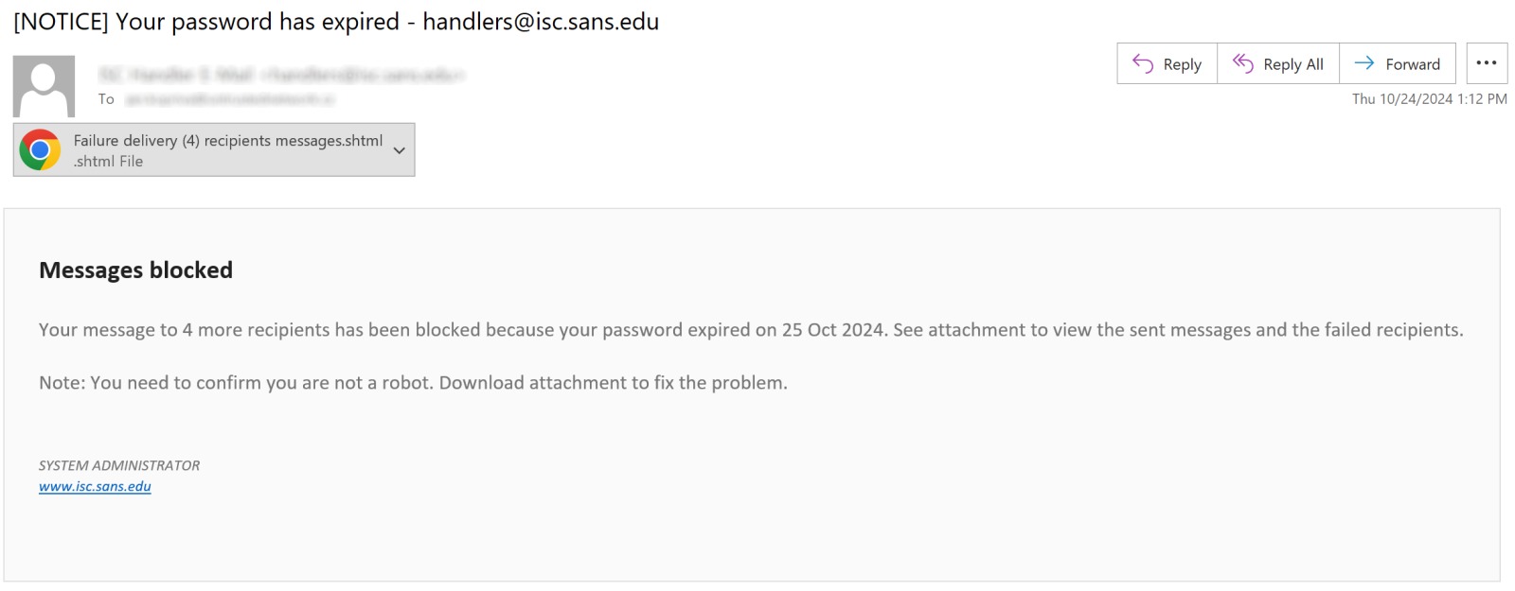Open the three-dots more actions menu
This screenshot has height=591, width=1515.
(x=1487, y=63)
